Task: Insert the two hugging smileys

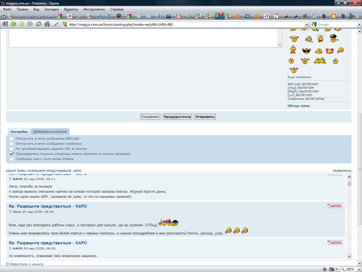Action: pos(320,61)
